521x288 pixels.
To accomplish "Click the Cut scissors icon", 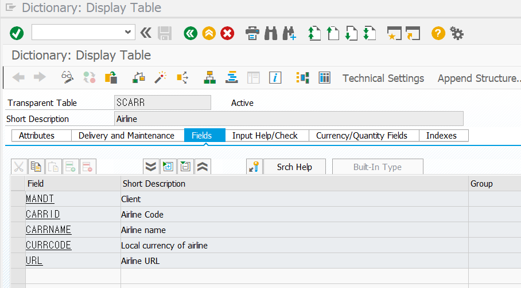I will [19, 167].
